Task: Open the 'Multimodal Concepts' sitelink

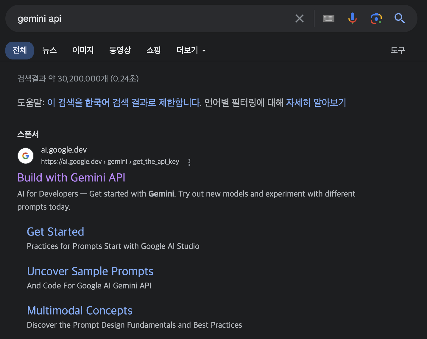Action: click(x=80, y=310)
